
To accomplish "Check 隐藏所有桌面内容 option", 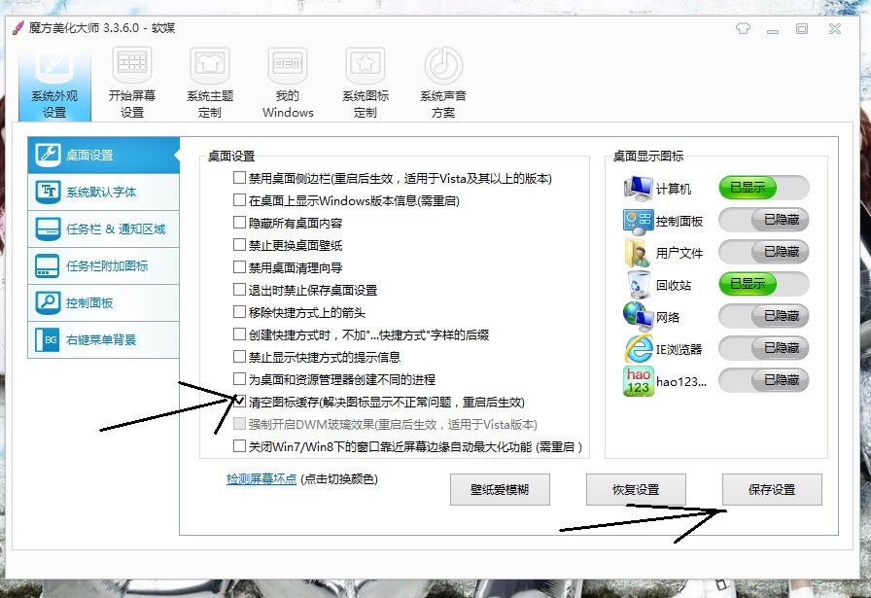I will [x=239, y=223].
